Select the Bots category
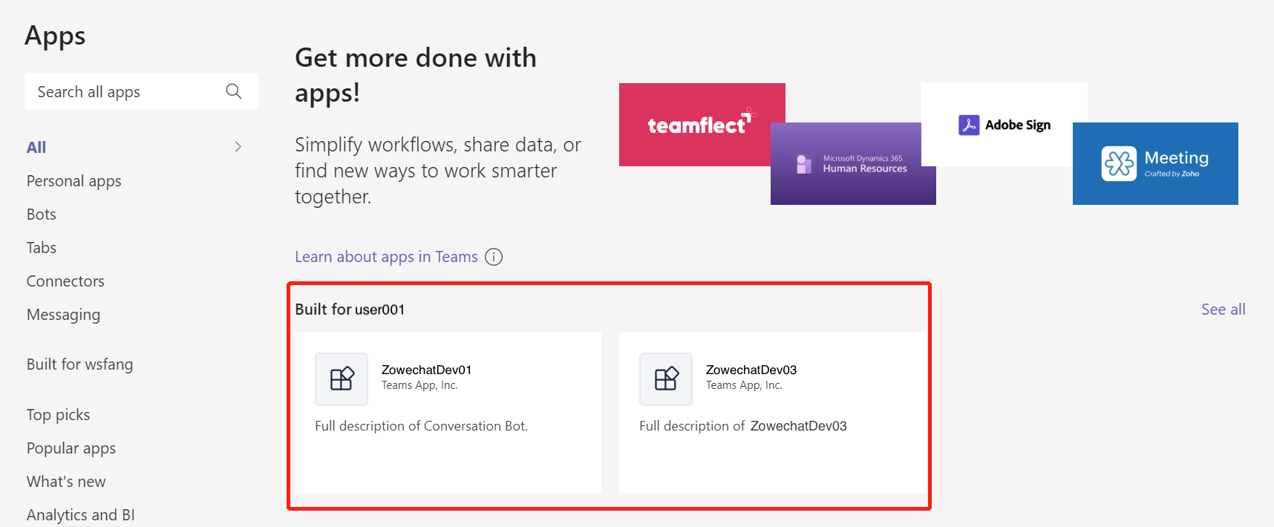This screenshot has width=1274, height=527. click(x=42, y=215)
